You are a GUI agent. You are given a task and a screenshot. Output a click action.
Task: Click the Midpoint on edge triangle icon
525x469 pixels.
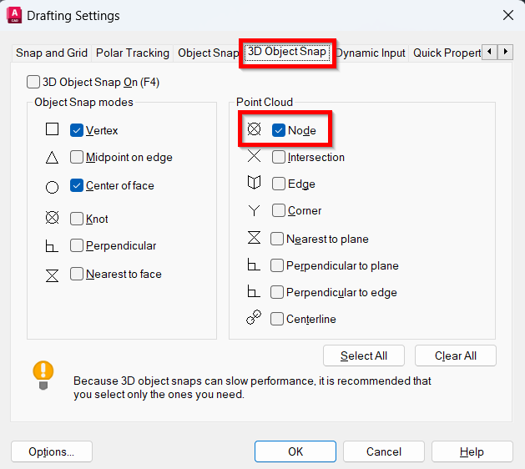coord(53,157)
